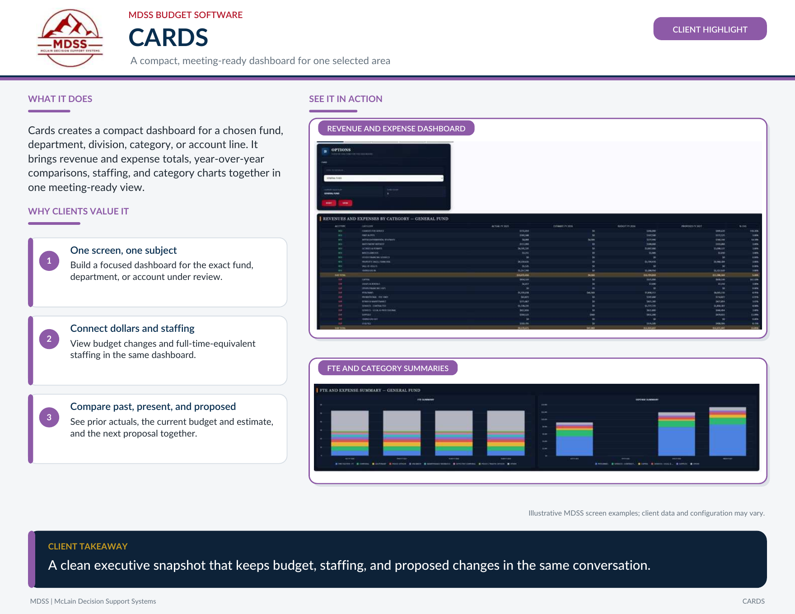The height and width of the screenshot is (614, 795).
Task: Click the number 3 badge beside Compare past
Action: 49,417
